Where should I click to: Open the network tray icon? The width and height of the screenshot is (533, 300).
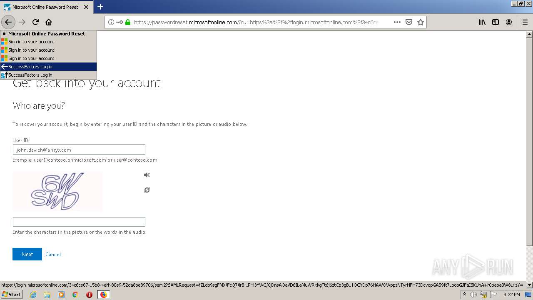tap(483, 295)
